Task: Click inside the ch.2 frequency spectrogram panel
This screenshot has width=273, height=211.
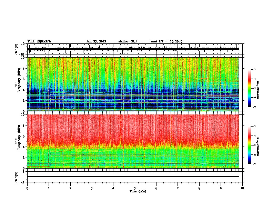Action: (133, 141)
